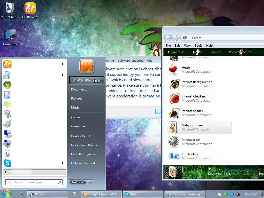Open Default Programs

[83, 154]
